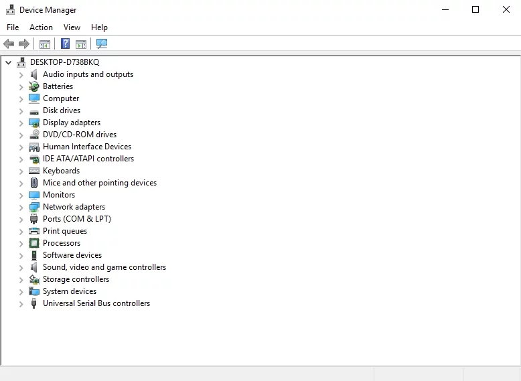Click the Forward arrow toolbar icon
This screenshot has width=521, height=381.
point(24,44)
